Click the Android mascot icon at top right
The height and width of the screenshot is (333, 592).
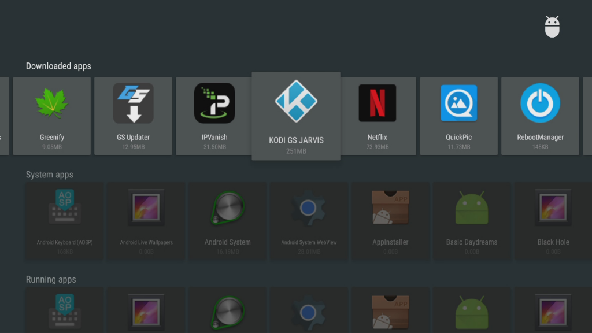552,27
